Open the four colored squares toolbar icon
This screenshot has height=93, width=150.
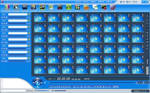[x=77, y=7]
